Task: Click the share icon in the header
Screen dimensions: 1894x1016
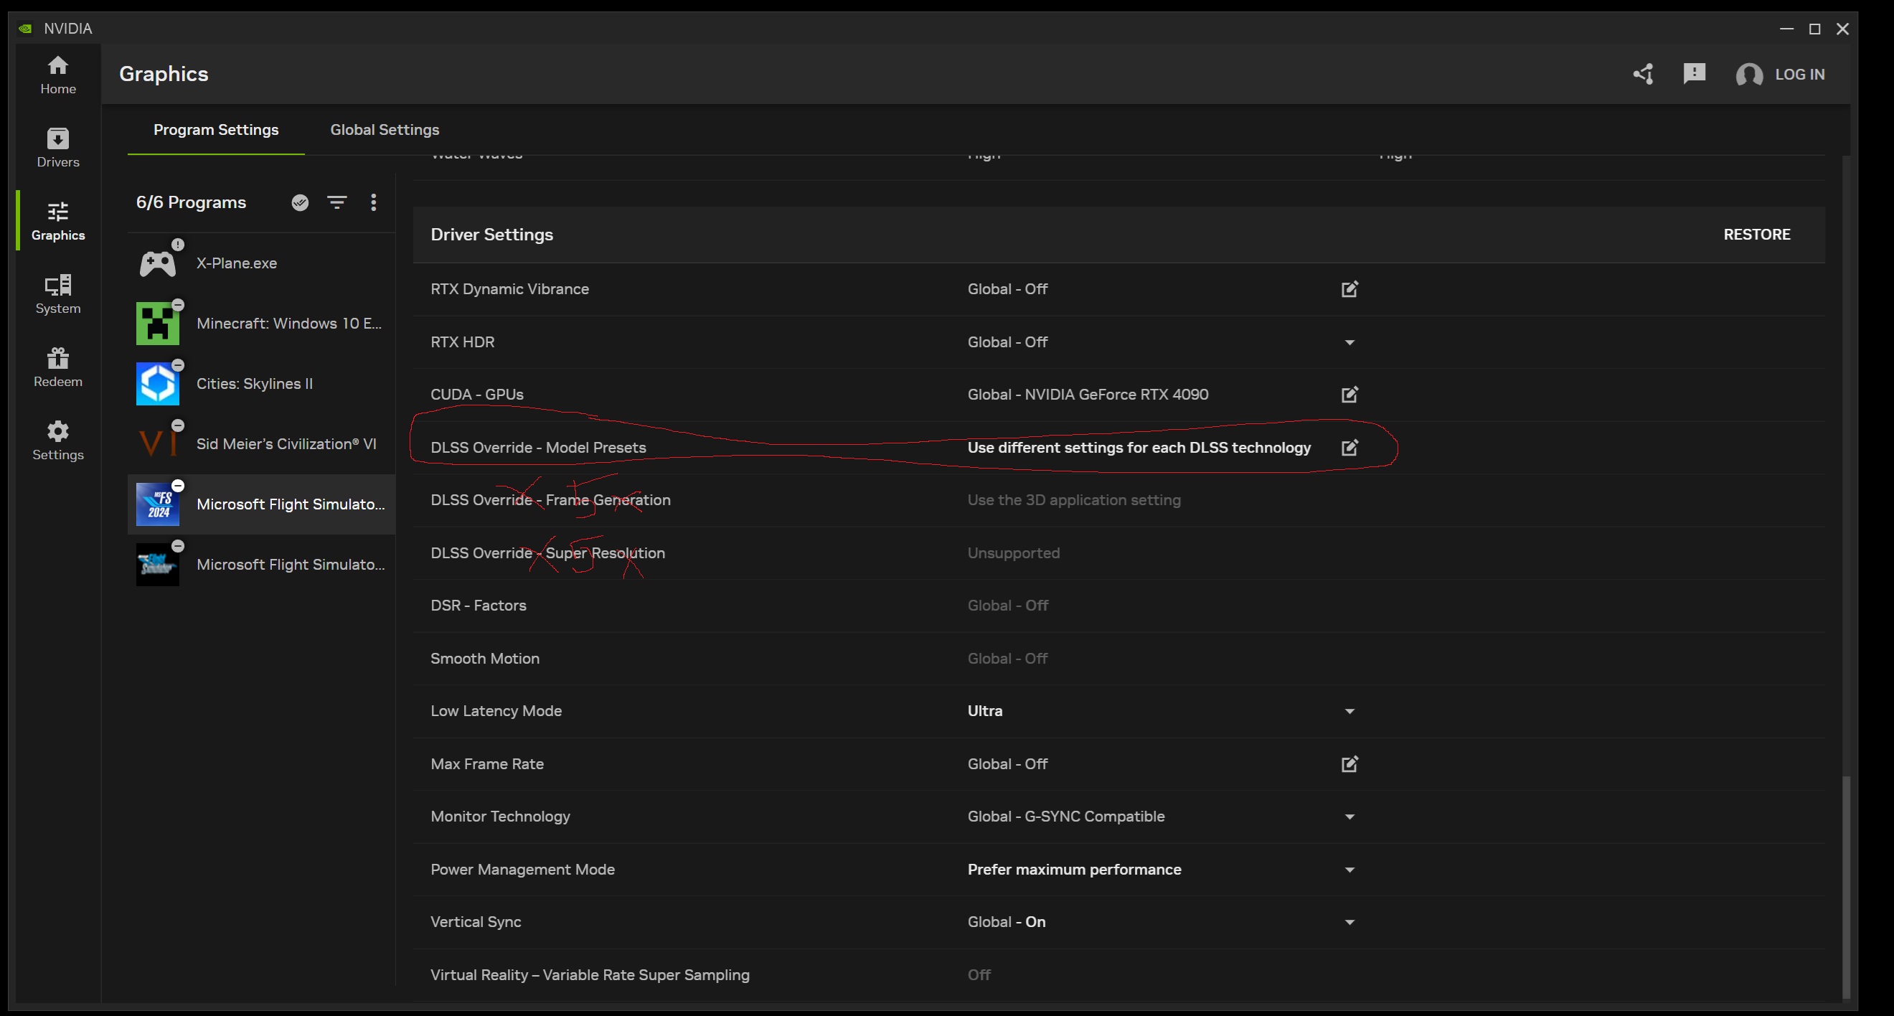Action: point(1644,74)
